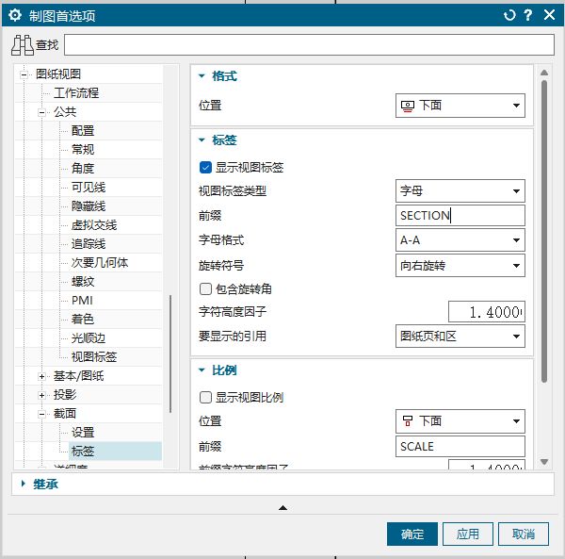Viewport: 565px width, 559px height.
Task: Click the right panel scrollbar thumb
Action: [544, 231]
